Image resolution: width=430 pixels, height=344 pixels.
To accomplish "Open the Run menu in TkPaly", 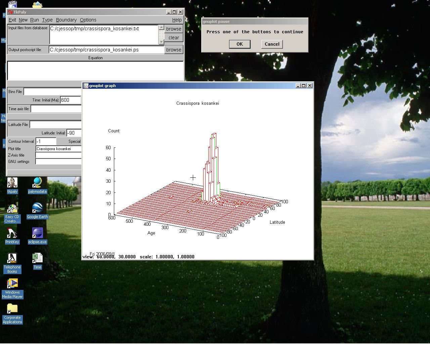I will 34,20.
